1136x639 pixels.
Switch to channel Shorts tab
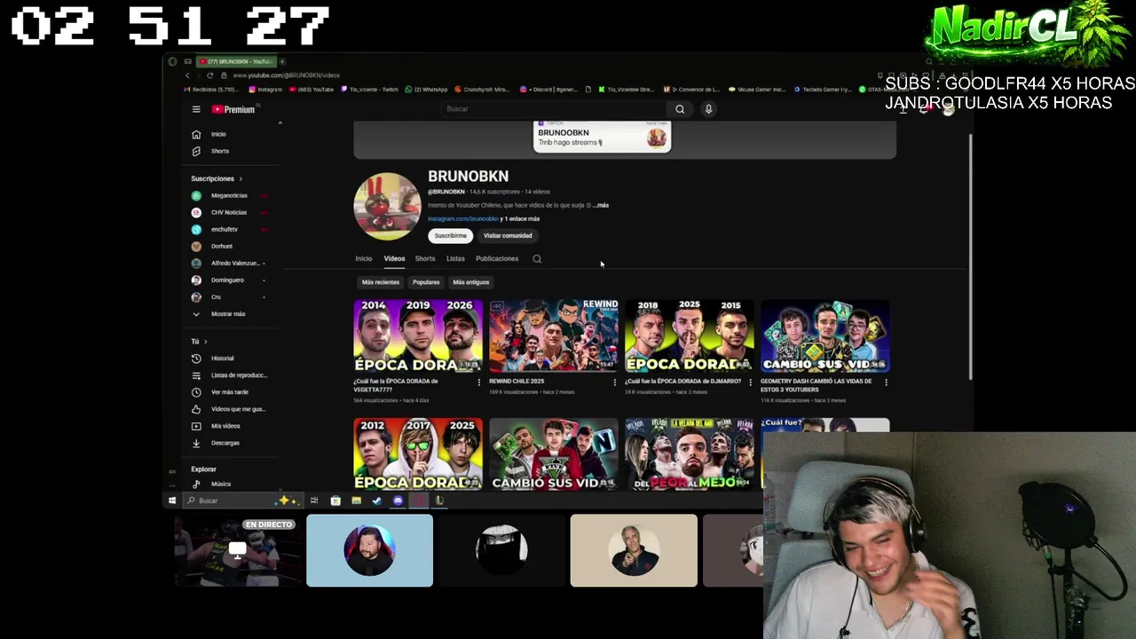click(425, 259)
